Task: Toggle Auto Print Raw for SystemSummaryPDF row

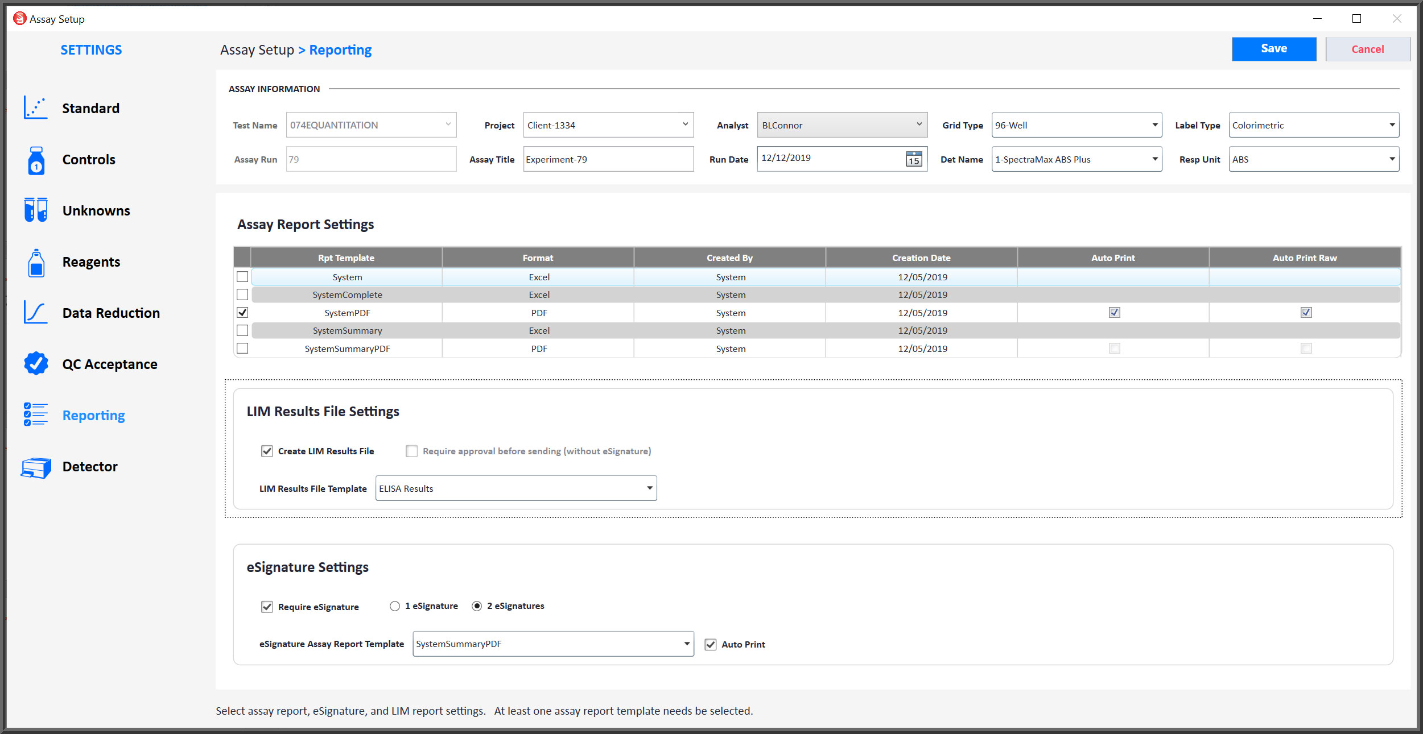Action: [1306, 349]
